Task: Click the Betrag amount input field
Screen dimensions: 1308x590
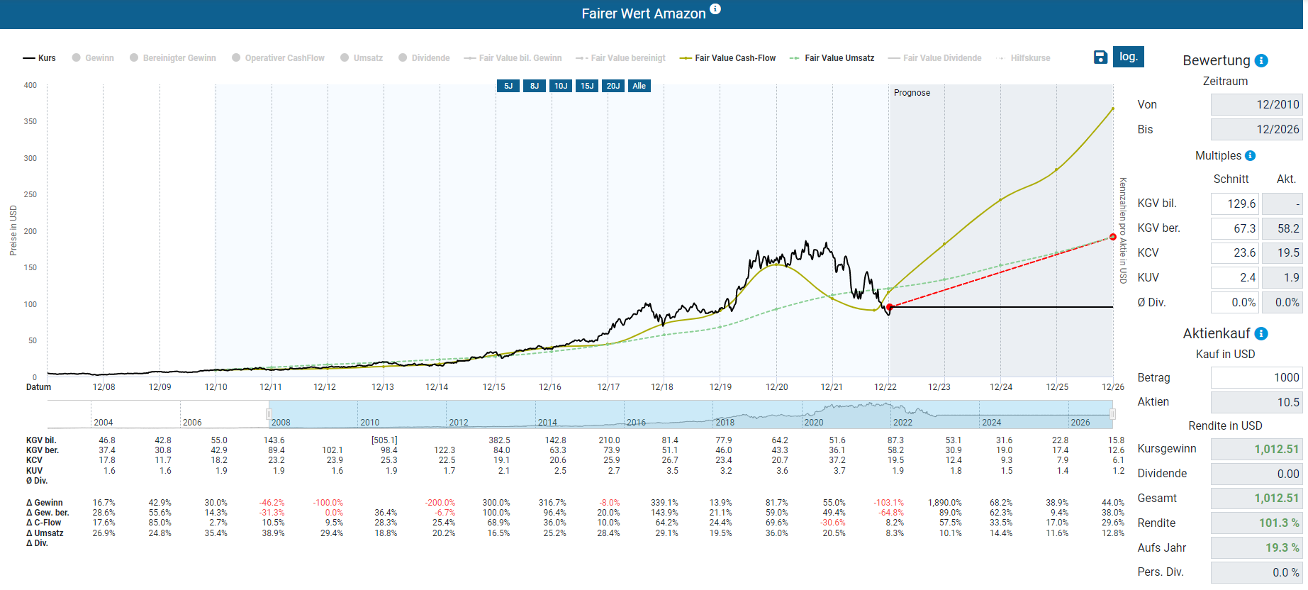Action: click(1256, 378)
